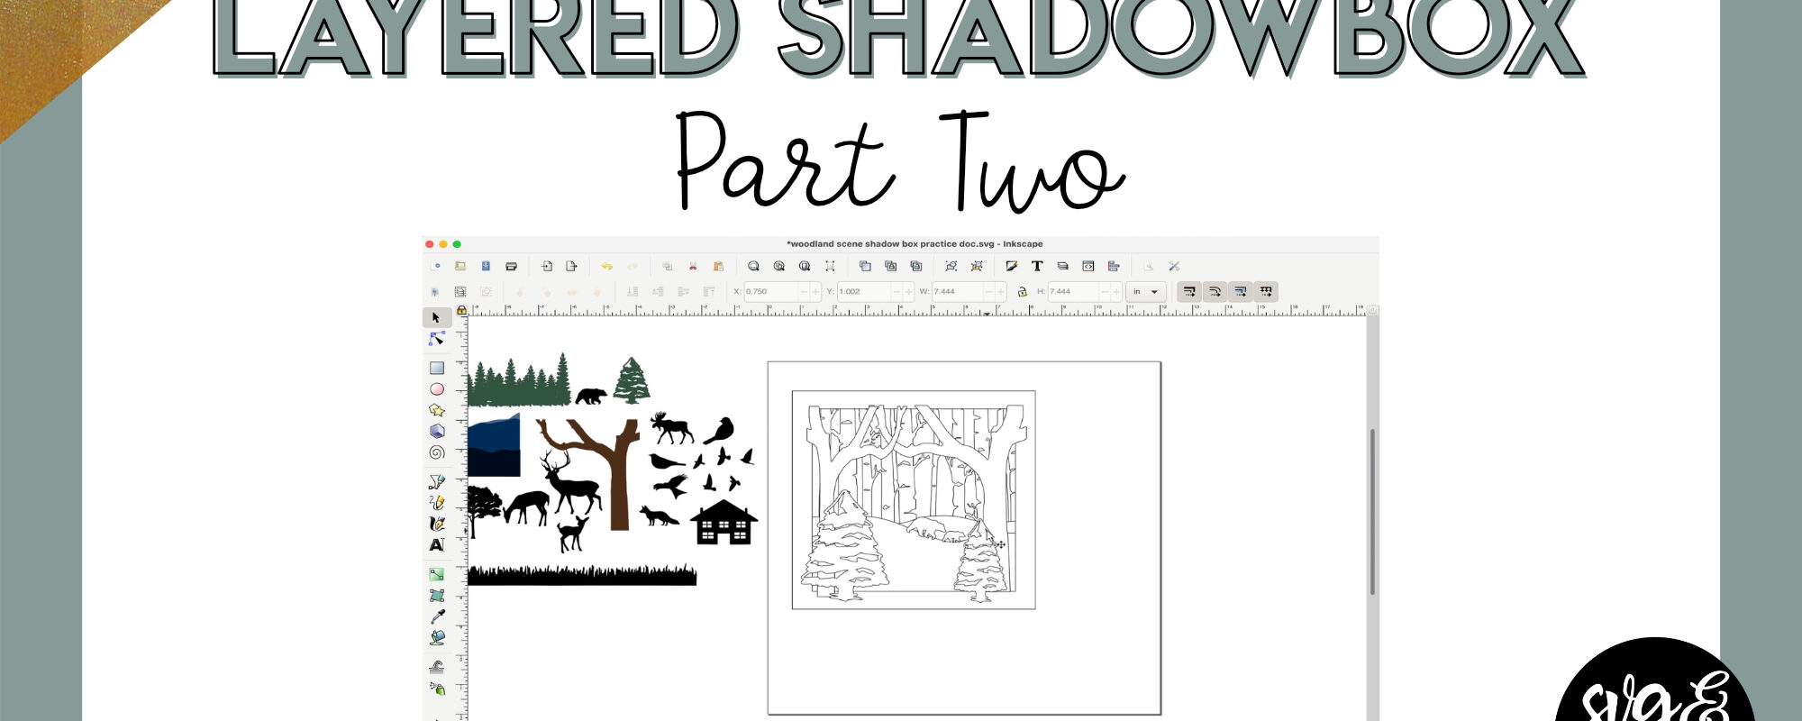1802x721 pixels.
Task: Select the Spiral tool
Action: point(437,452)
